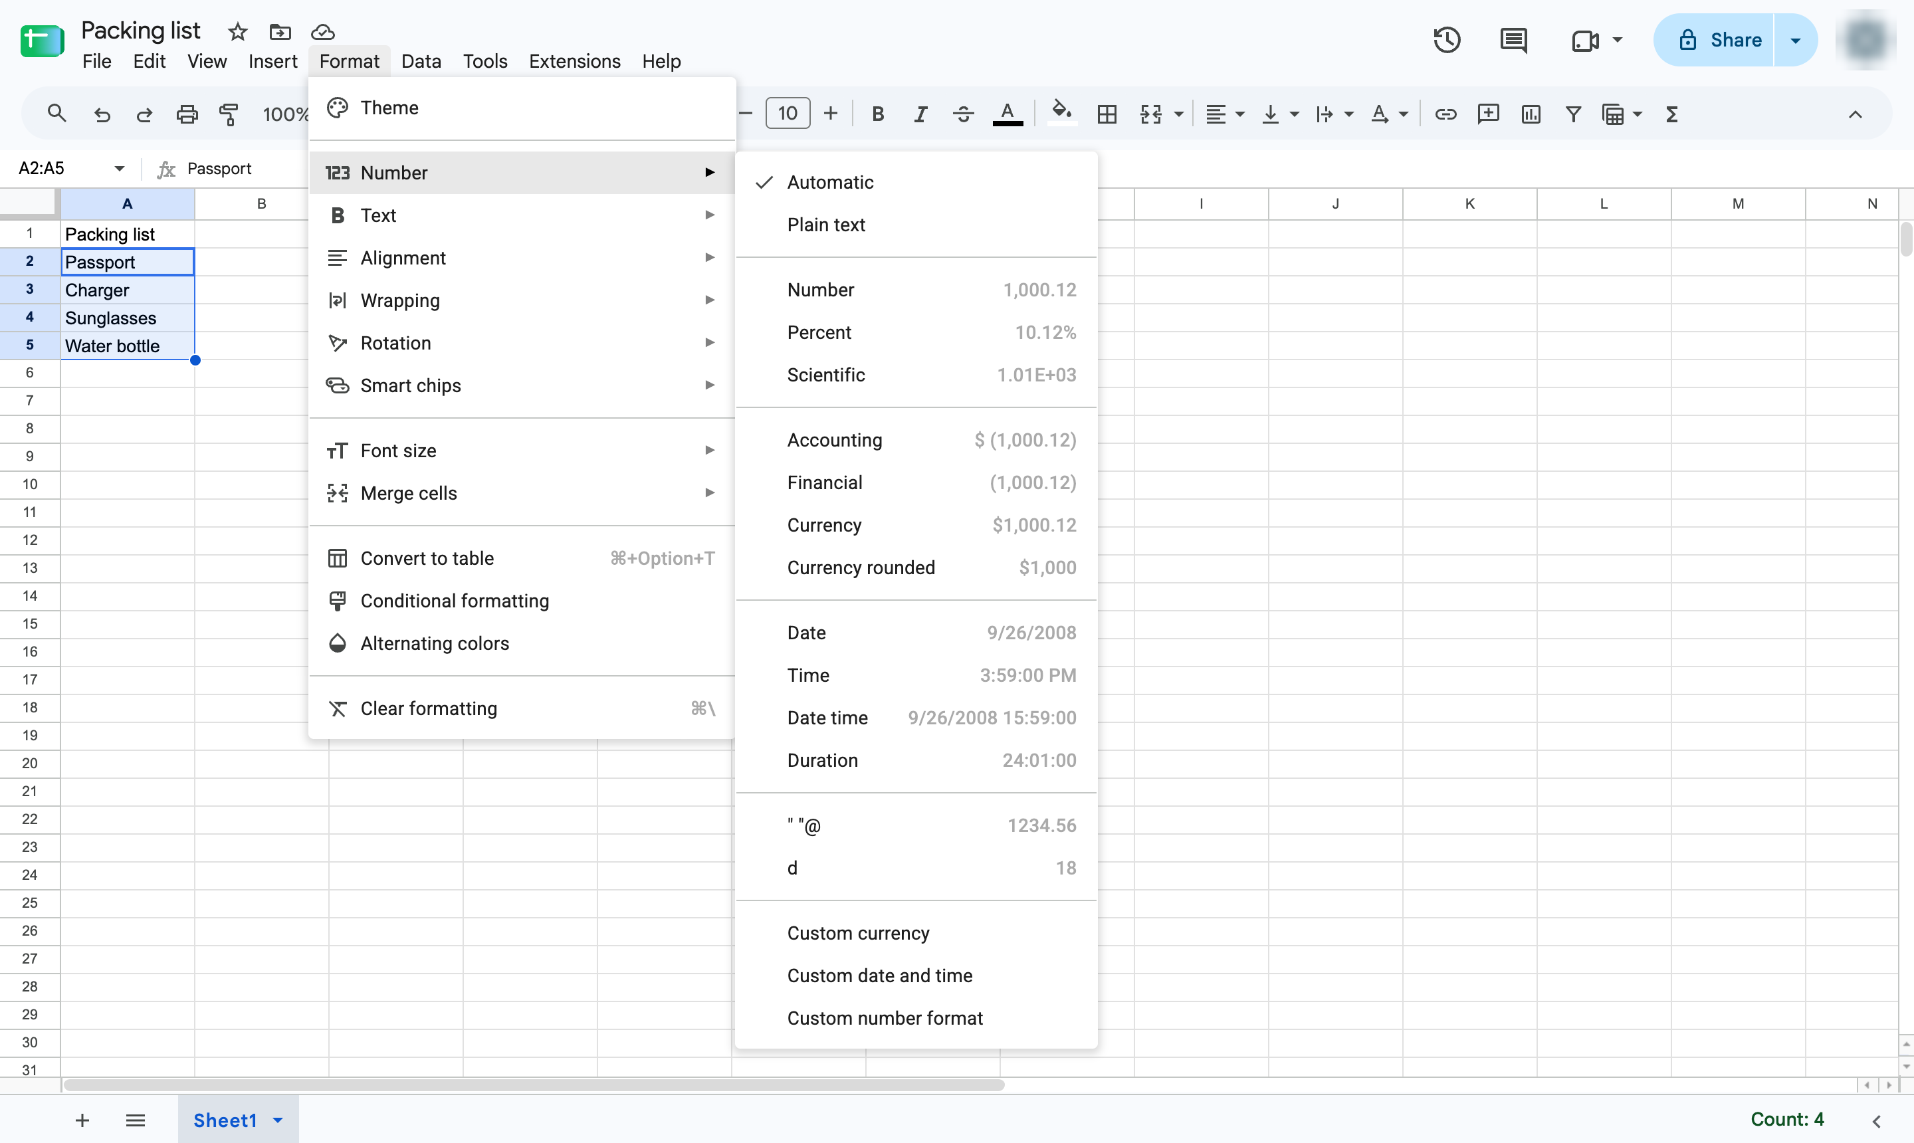Open the Text submenu in Format
The width and height of the screenshot is (1914, 1143).
point(522,216)
